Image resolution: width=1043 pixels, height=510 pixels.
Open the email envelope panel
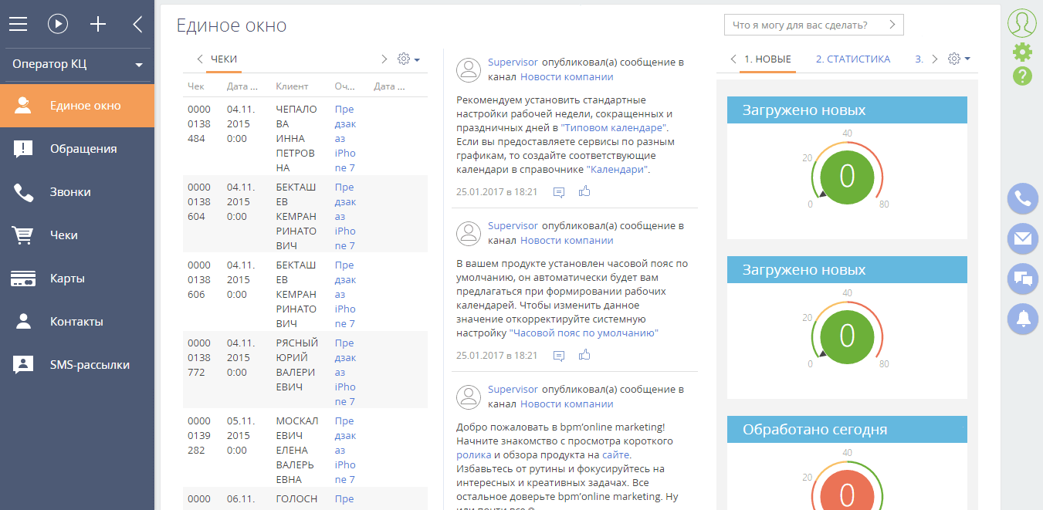pos(1023,238)
